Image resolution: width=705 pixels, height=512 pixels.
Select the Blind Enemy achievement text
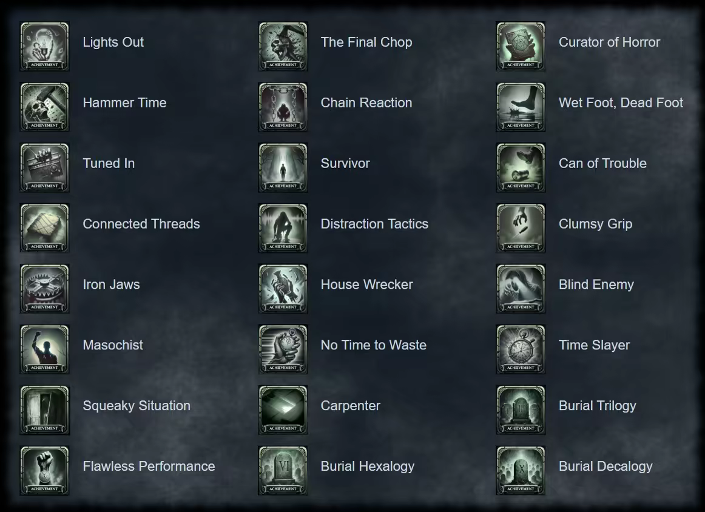596,285
